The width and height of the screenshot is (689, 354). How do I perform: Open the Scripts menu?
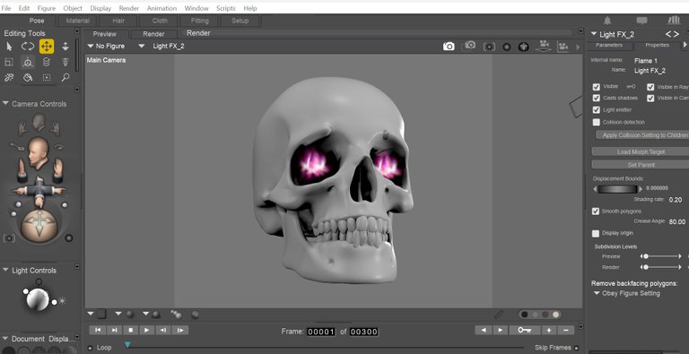226,8
